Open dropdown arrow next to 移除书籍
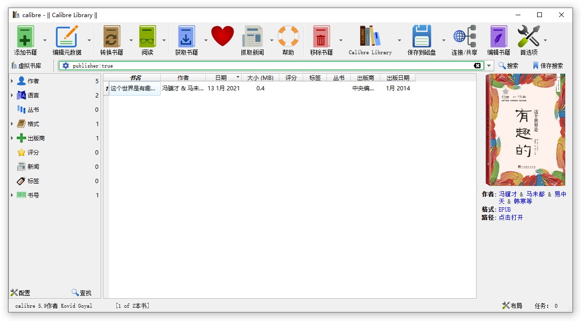581x321 pixels. (x=341, y=40)
